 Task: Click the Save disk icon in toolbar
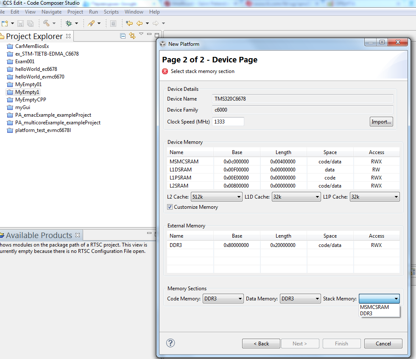[x=20, y=23]
